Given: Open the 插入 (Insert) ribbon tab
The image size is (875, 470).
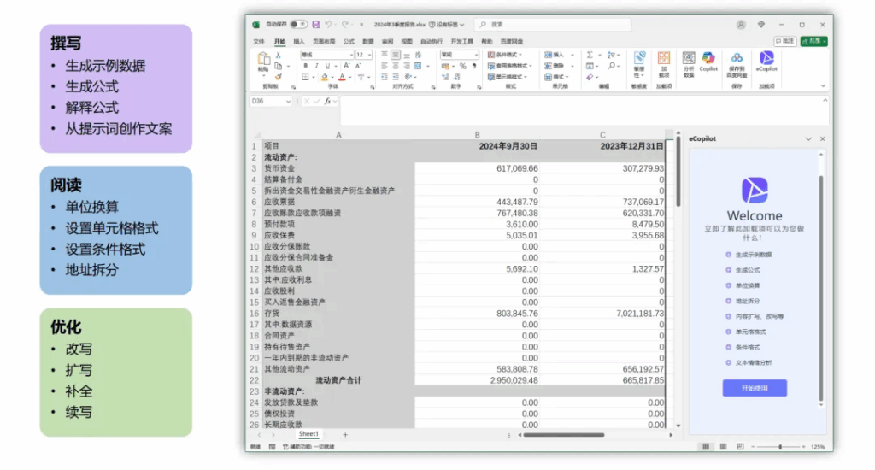Looking at the screenshot, I should [x=299, y=41].
